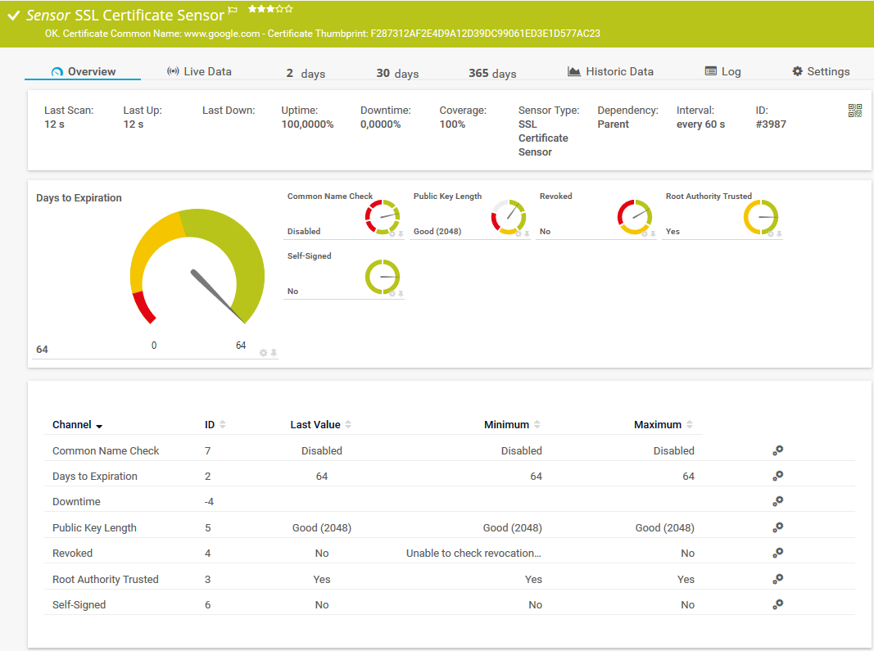Click the Parent dependency link
Image resolution: width=874 pixels, height=651 pixels.
(613, 124)
